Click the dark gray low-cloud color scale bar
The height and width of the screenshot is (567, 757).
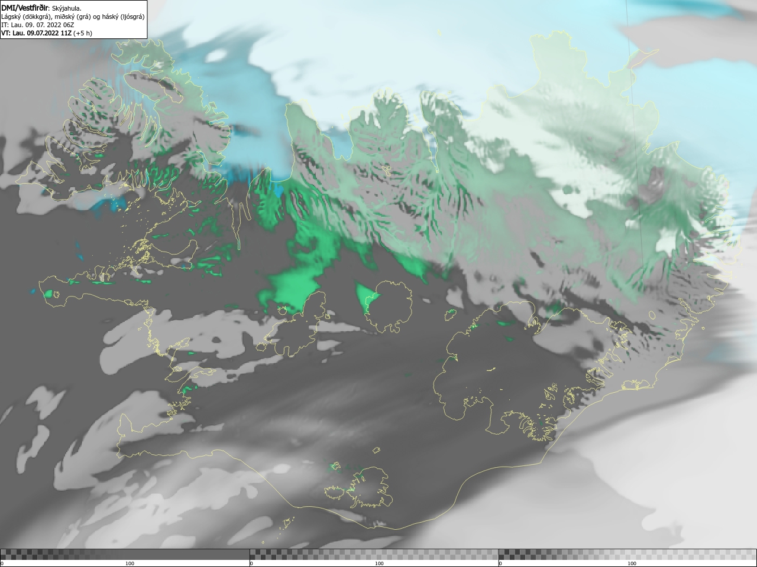coord(125,554)
